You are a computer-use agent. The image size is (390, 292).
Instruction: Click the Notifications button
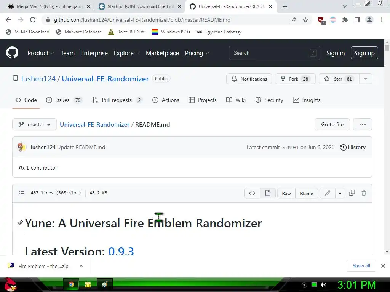click(249, 79)
